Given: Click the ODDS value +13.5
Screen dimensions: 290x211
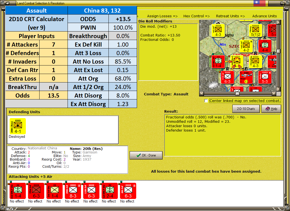Looking at the screenshot, I should coord(123,19).
